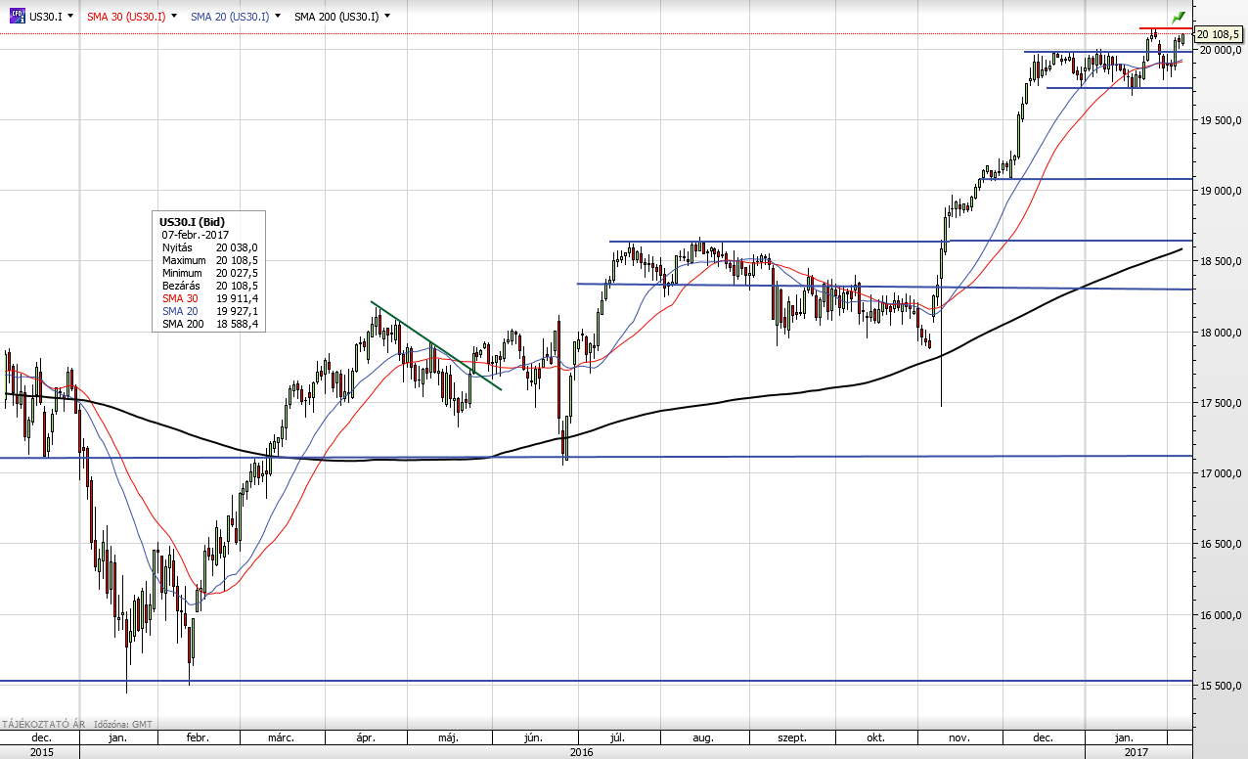The height and width of the screenshot is (759, 1248).
Task: Click the date 07-febr.-2017 in data box
Action: (195, 236)
